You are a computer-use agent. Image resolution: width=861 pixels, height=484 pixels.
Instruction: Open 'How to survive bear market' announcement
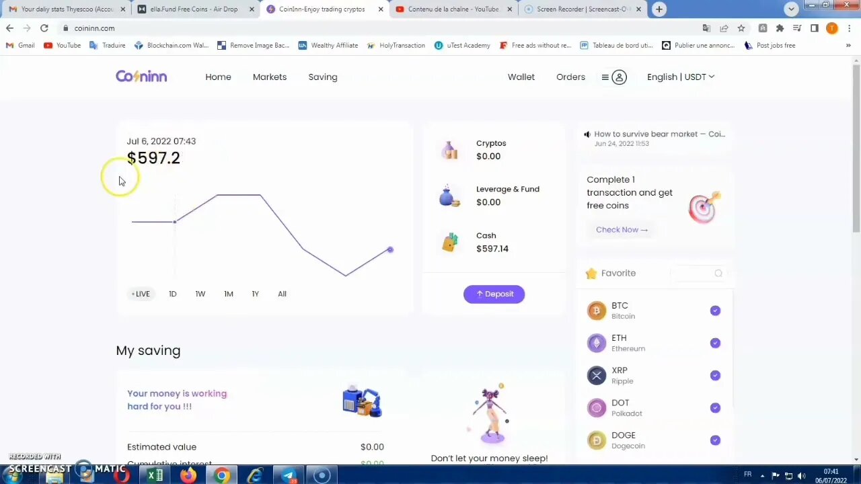click(659, 134)
